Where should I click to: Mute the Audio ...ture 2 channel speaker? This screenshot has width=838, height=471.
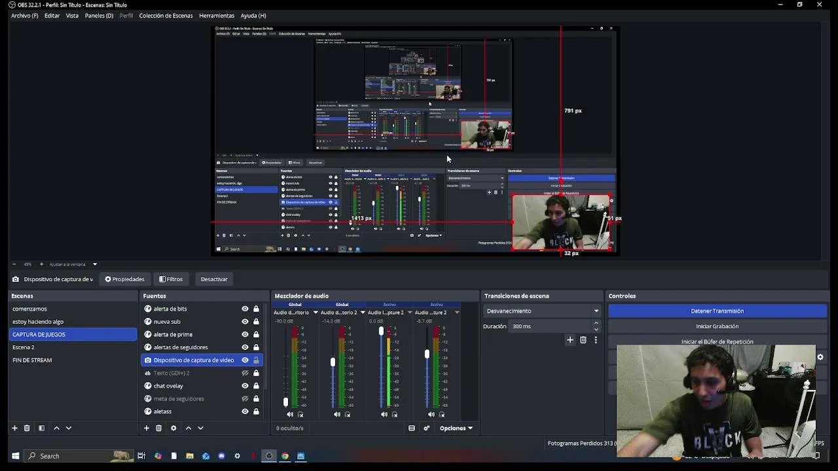pos(431,414)
